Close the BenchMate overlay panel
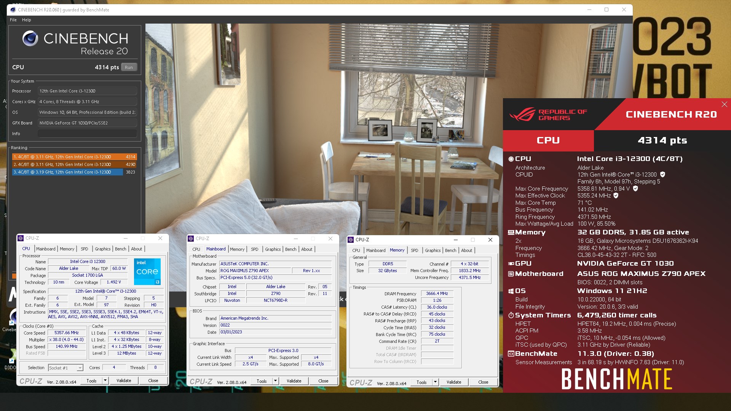Image resolution: width=731 pixels, height=411 pixels. (x=724, y=104)
